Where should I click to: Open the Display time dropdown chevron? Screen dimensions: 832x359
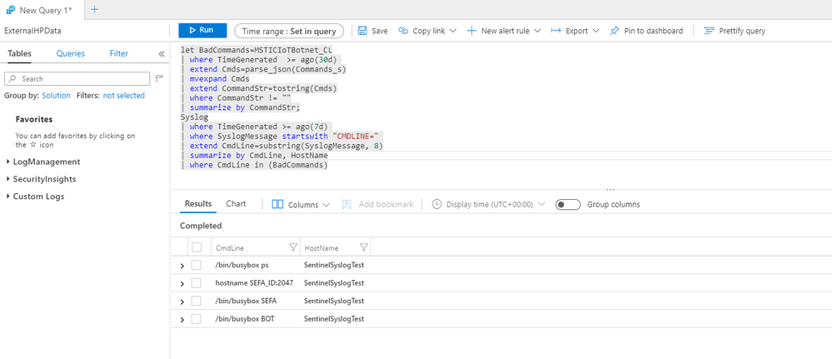point(541,204)
